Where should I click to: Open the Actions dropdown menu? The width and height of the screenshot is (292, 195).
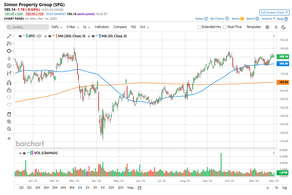coord(268,19)
